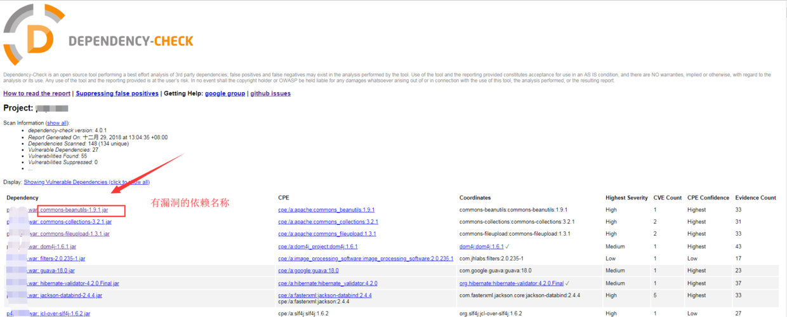Open commons-beanutils-1.9.1.jar dependency link
Viewport: 787px width, 317px height.
click(x=74, y=210)
